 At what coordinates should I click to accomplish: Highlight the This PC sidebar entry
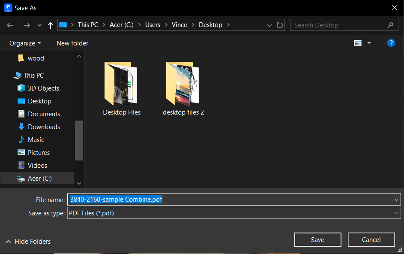point(32,75)
